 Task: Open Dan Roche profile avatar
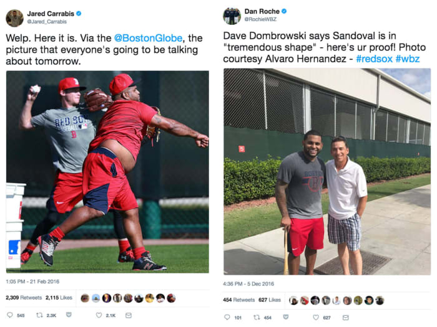click(232, 16)
